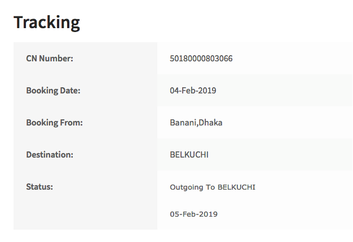Click the BELKUCHI value in the Destination row
This screenshot has width=353, height=242.
tap(189, 154)
